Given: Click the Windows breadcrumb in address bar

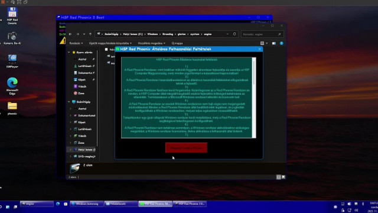Looking at the screenshot, I should tap(152, 34).
